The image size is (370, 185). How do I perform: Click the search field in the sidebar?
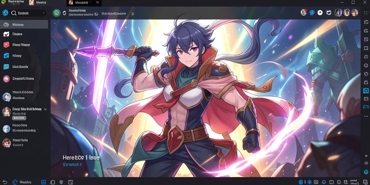coord(28,13)
